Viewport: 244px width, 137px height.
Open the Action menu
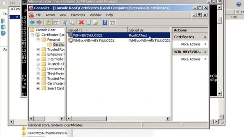[50, 15]
